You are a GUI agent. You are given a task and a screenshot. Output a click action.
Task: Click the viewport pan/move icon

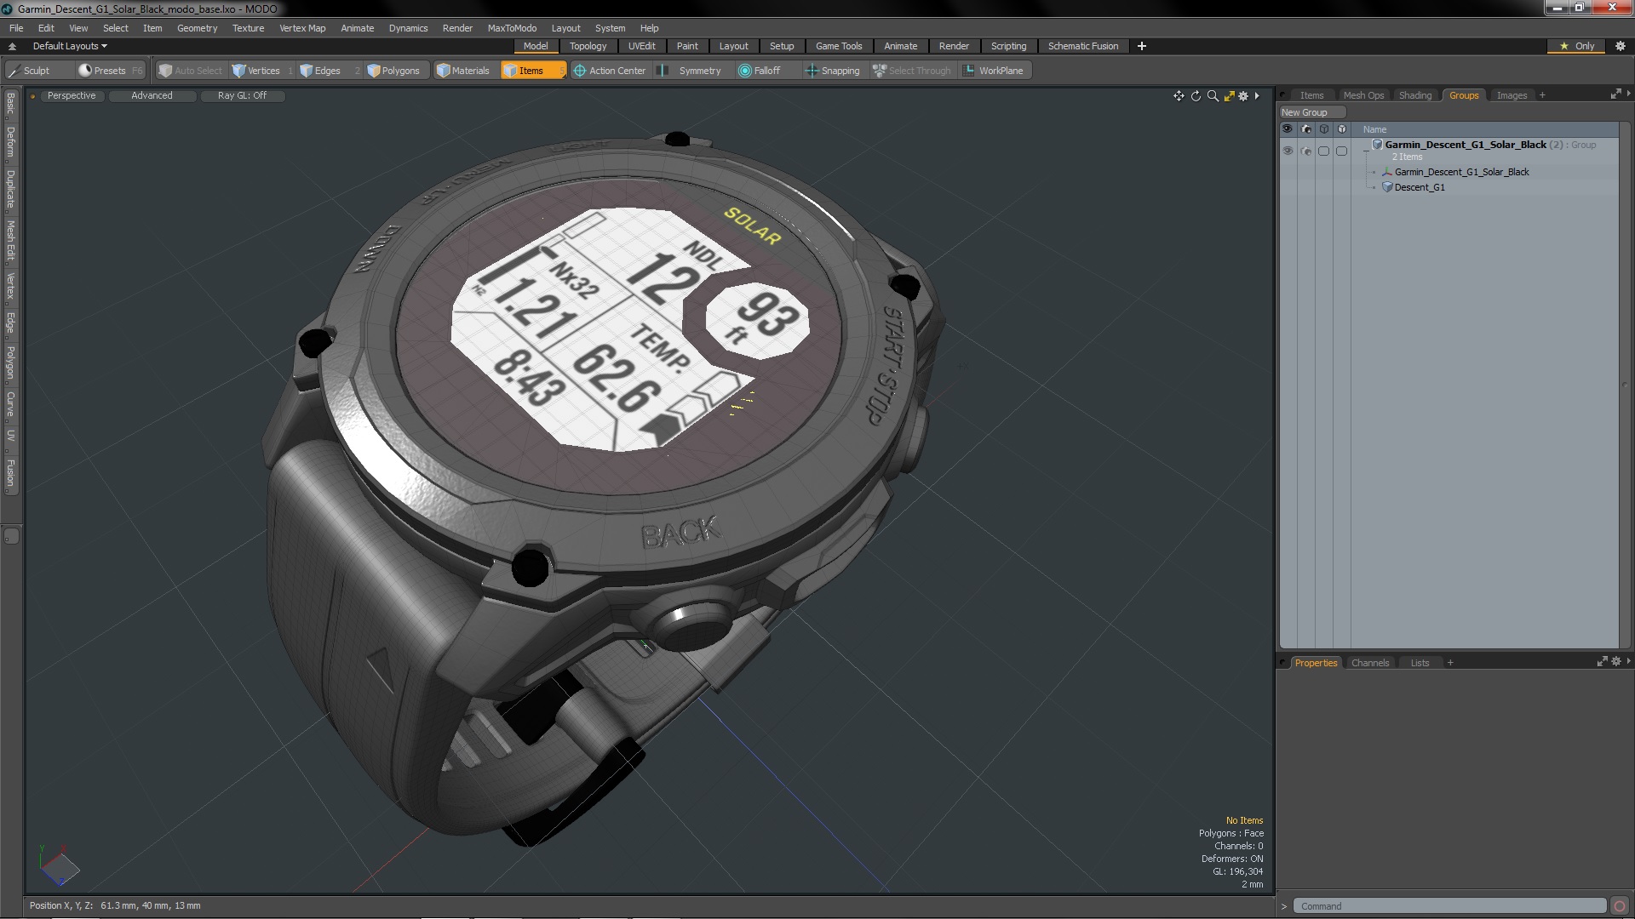pos(1179,96)
